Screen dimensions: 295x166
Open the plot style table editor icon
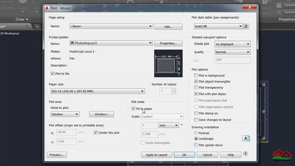pyautogui.click(x=246, y=26)
